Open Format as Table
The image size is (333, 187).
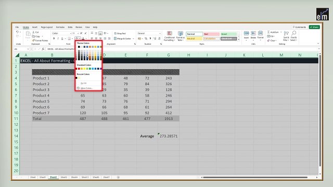point(181,36)
